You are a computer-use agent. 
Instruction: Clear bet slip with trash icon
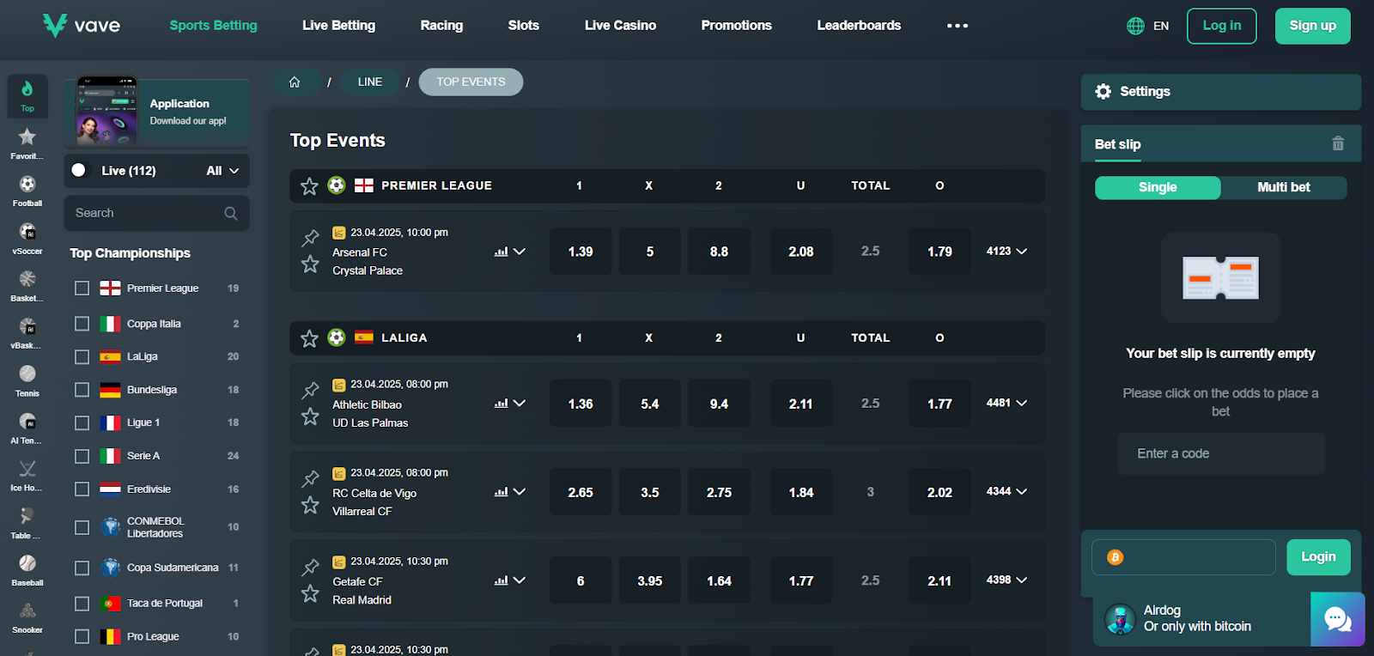[x=1338, y=143]
